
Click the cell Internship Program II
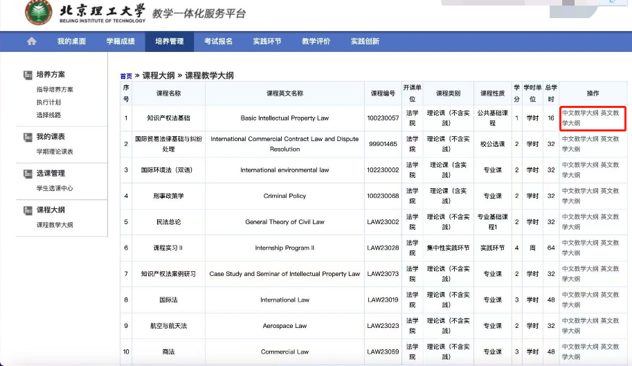[x=285, y=248]
